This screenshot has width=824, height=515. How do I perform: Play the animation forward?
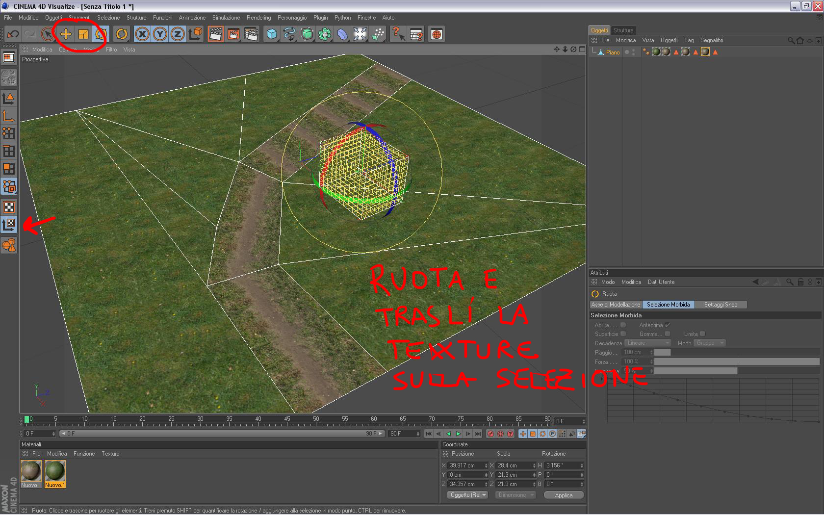click(458, 434)
